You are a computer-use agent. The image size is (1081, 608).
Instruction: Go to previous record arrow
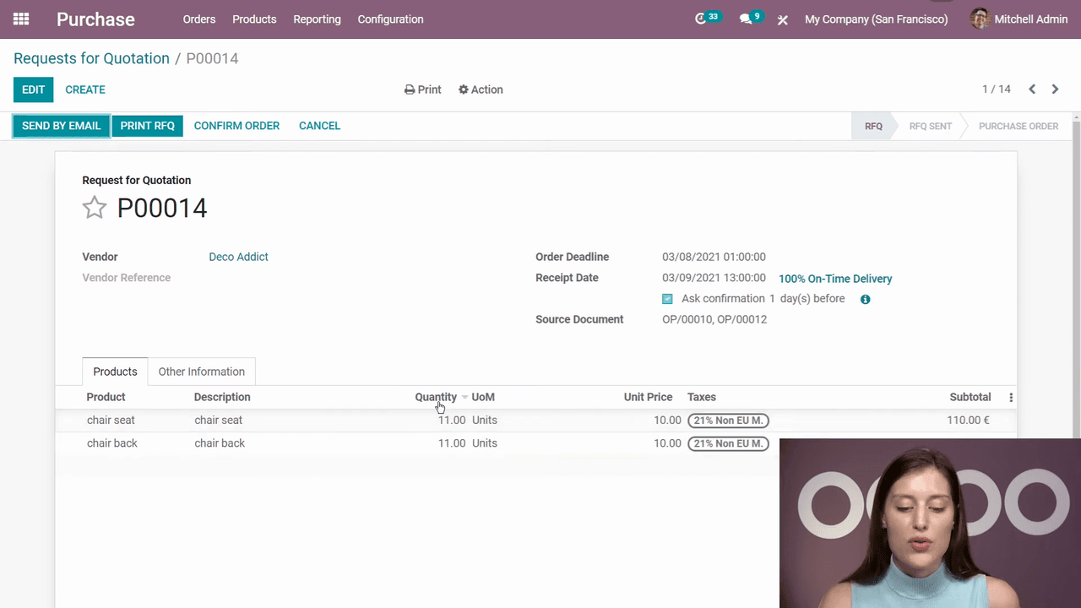(x=1032, y=90)
